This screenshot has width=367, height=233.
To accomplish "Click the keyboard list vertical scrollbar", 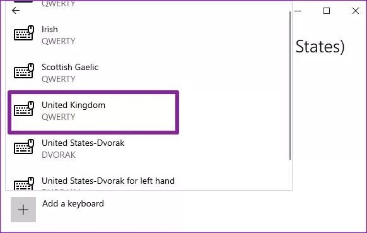I will point(290,85).
